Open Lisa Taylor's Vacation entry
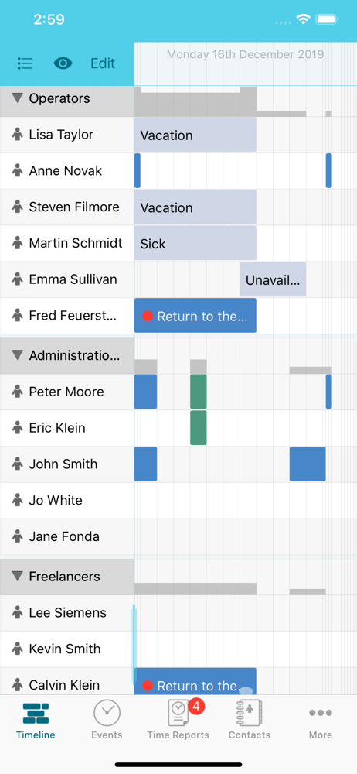357x774 pixels. click(x=195, y=135)
